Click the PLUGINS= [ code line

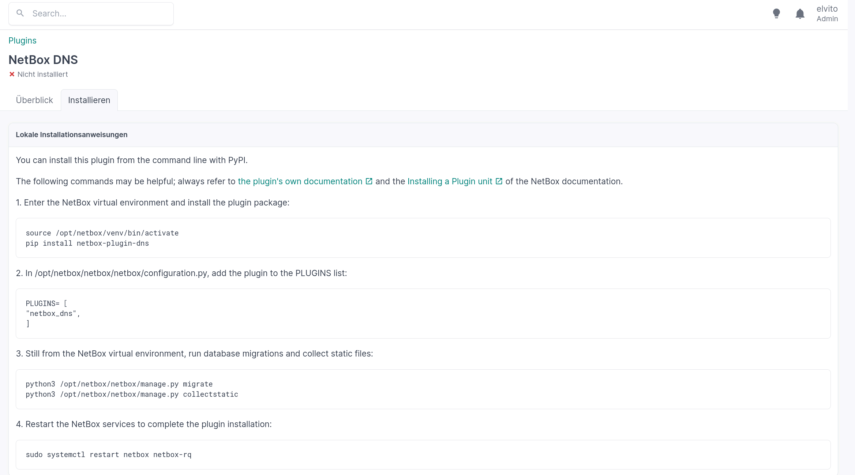pos(46,304)
